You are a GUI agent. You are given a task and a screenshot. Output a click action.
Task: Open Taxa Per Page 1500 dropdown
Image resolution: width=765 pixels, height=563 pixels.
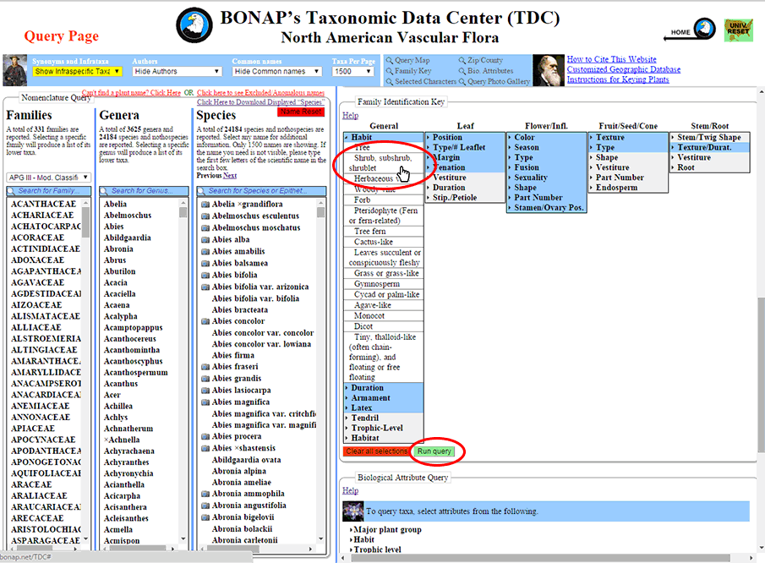click(x=352, y=71)
